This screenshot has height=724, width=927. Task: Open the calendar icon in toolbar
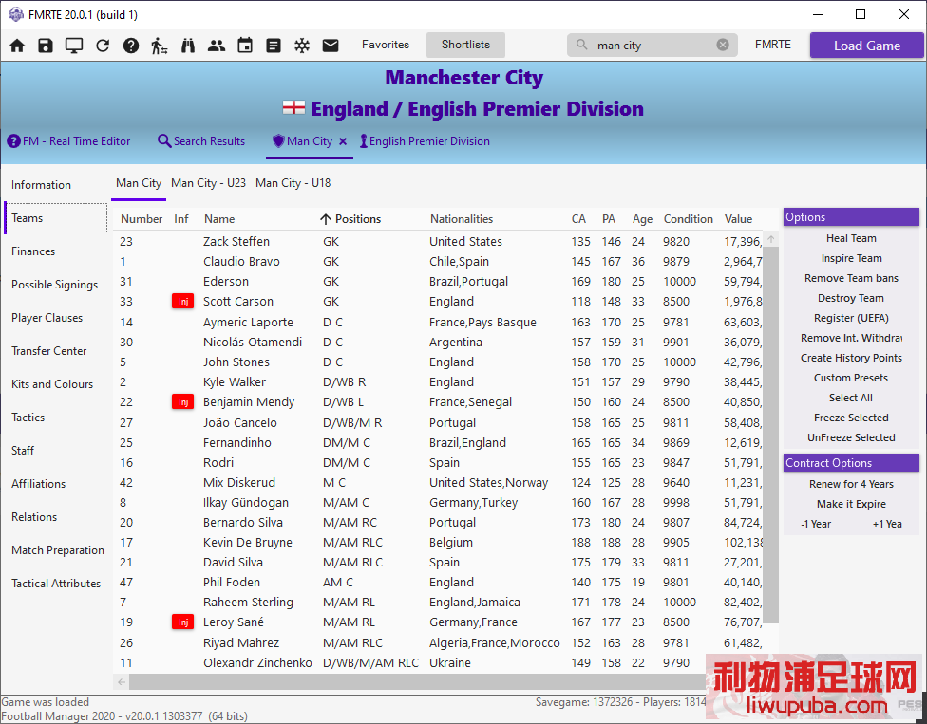[x=245, y=46]
